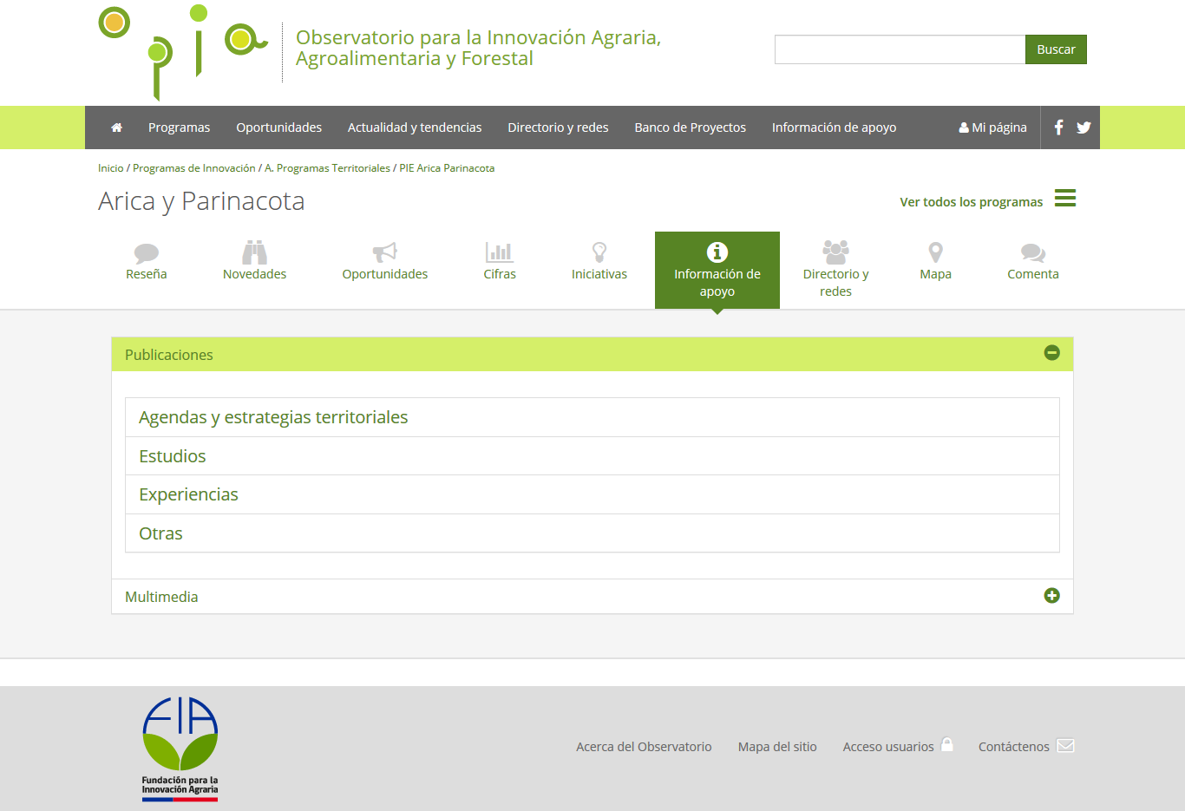Viewport: 1185px width, 811px height.
Task: Click Acceso usuarios text in footer
Action: tap(888, 747)
